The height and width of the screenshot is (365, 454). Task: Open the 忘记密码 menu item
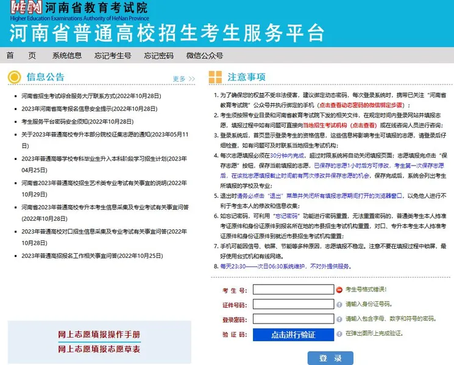158,55
